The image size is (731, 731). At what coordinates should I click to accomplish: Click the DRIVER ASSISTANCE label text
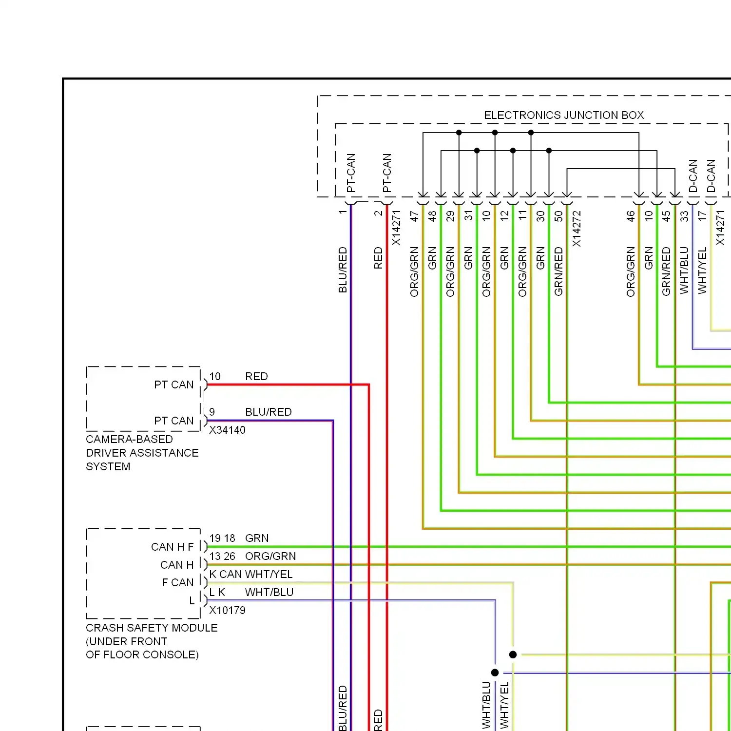(142, 453)
